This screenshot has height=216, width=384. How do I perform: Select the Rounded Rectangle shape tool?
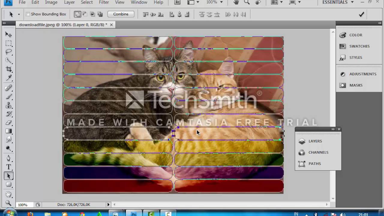pyautogui.click(x=8, y=184)
